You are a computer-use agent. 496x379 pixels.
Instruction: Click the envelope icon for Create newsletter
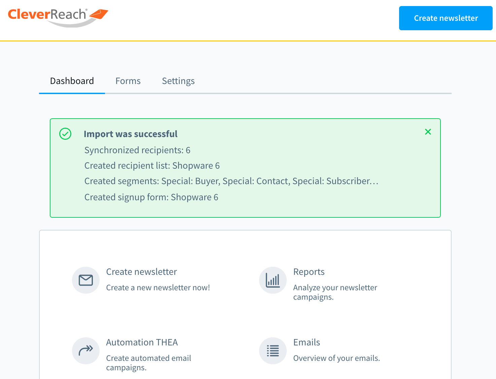(x=86, y=280)
